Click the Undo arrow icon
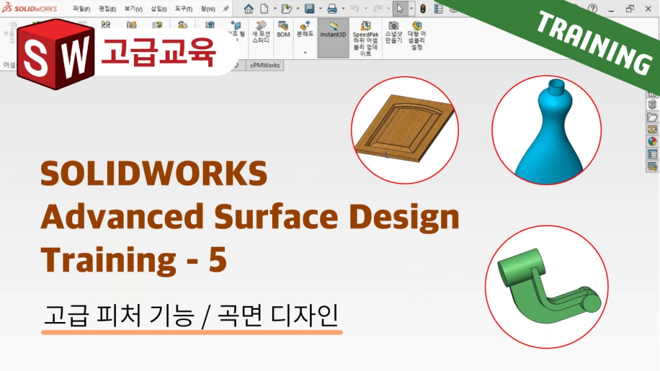660x371 pixels. [x=354, y=8]
